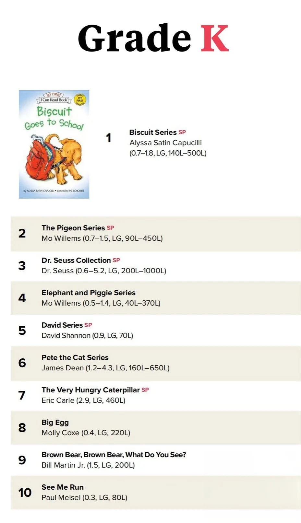Open Pete the Cat Series entry
Image resolution: width=301 pixels, height=523 pixels.
coord(156,363)
